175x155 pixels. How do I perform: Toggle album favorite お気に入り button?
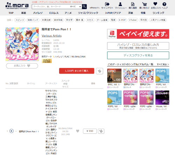tap(22, 66)
